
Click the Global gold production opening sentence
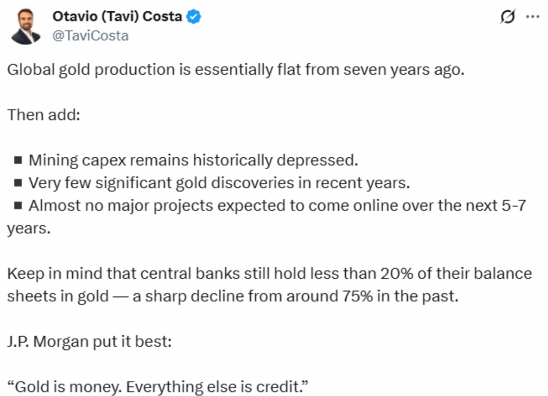tap(236, 70)
